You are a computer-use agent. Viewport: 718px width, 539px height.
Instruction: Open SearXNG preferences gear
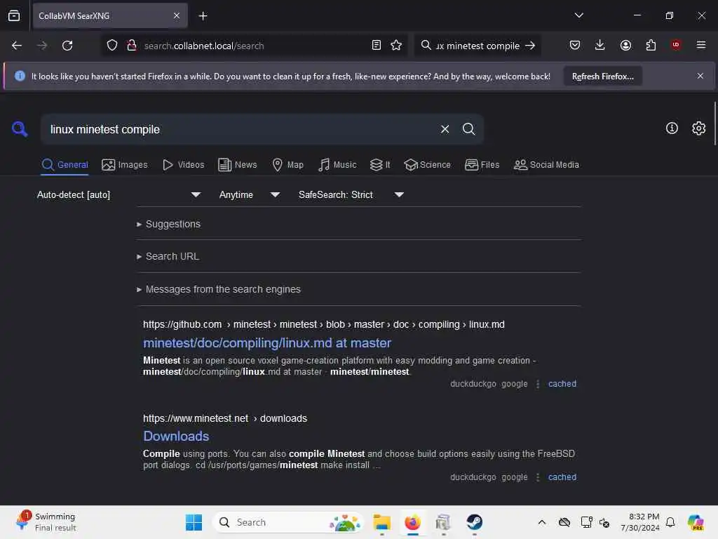coord(699,128)
